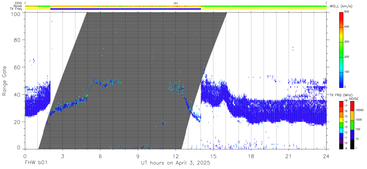Screen dimensions: 367x169
Task: Click the 400 tick on the width colorbar
Action: 347,27
